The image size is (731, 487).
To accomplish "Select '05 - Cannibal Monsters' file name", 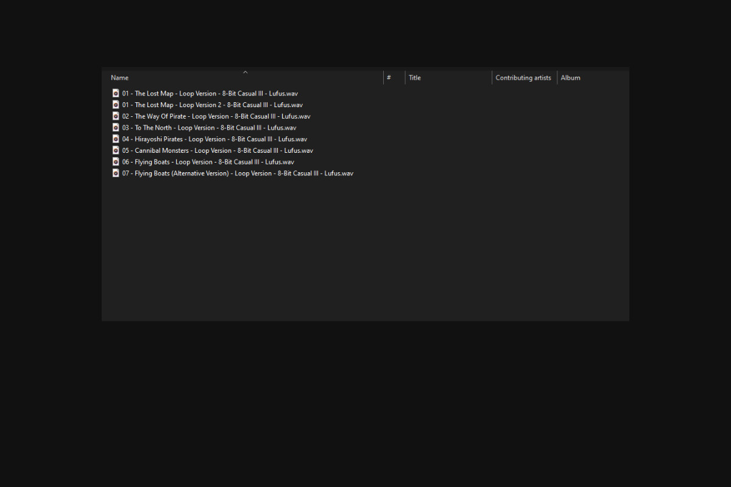I will pos(217,150).
